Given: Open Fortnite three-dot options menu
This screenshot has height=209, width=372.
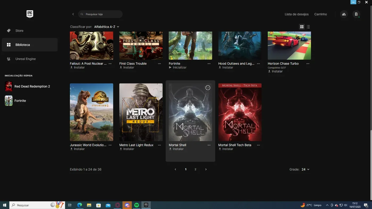Looking at the screenshot, I should (209, 64).
